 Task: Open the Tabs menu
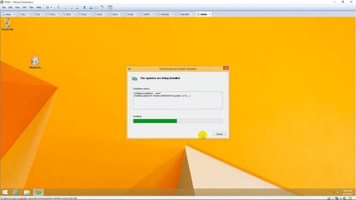tap(31, 7)
